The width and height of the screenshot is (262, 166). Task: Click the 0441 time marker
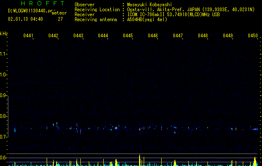pyautogui.click(x=28, y=36)
